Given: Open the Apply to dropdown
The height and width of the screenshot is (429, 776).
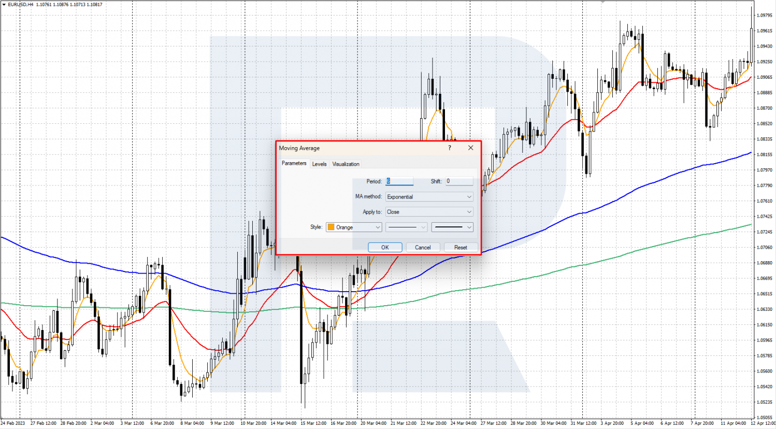Looking at the screenshot, I should 429,212.
